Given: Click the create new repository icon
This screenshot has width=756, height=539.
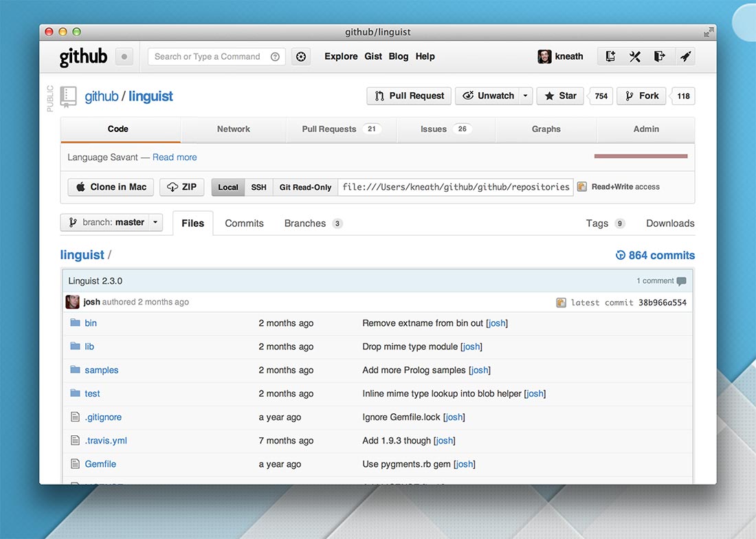Looking at the screenshot, I should tap(610, 56).
